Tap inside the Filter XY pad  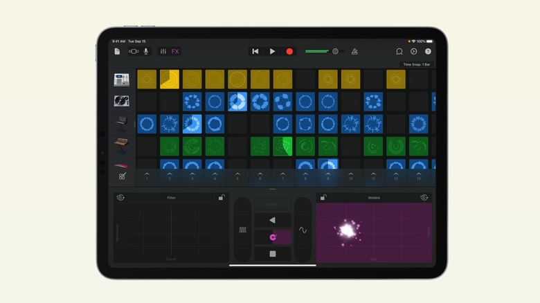[171, 232]
